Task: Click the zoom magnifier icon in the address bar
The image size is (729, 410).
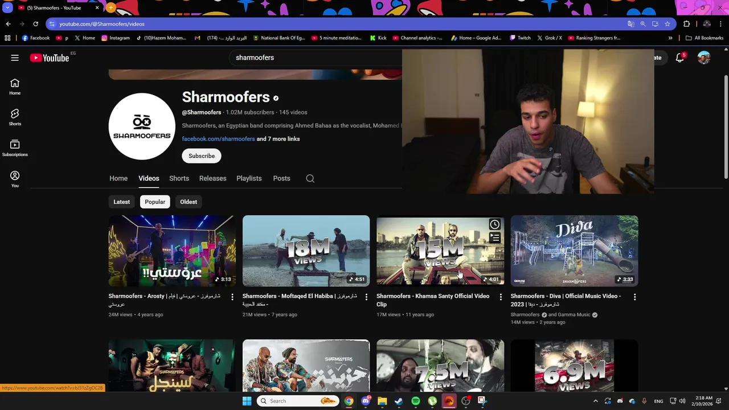Action: (x=643, y=24)
